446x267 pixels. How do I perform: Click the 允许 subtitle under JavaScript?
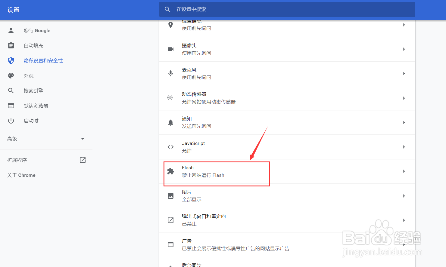pos(187,151)
